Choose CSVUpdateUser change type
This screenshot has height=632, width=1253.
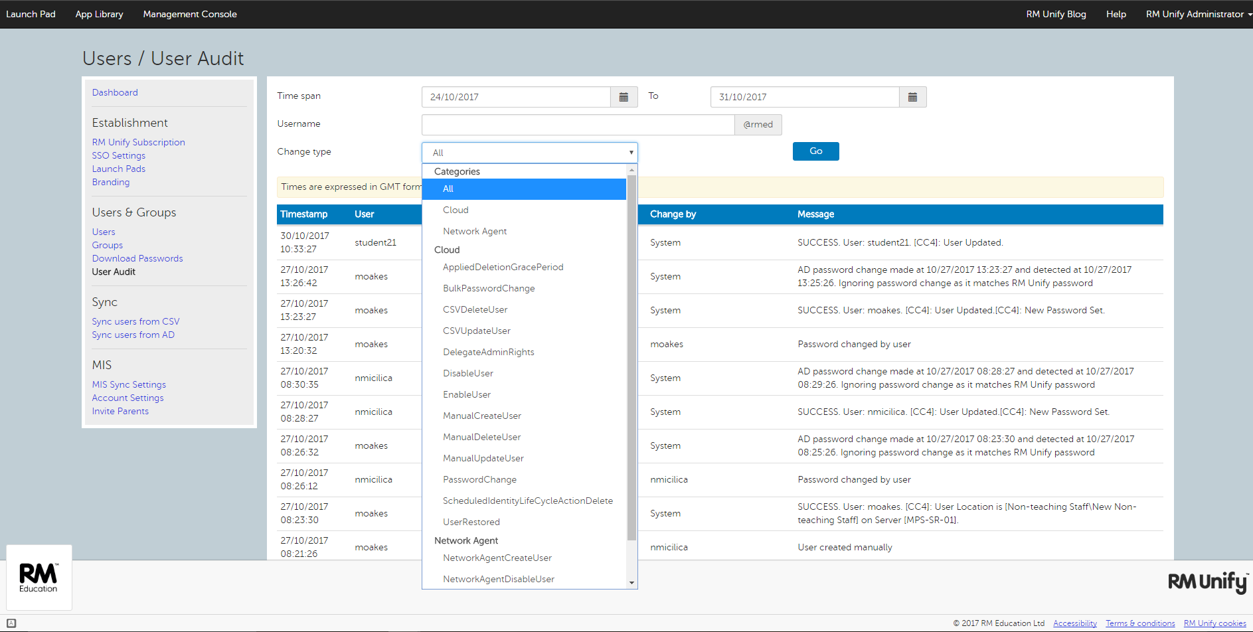coord(524,331)
